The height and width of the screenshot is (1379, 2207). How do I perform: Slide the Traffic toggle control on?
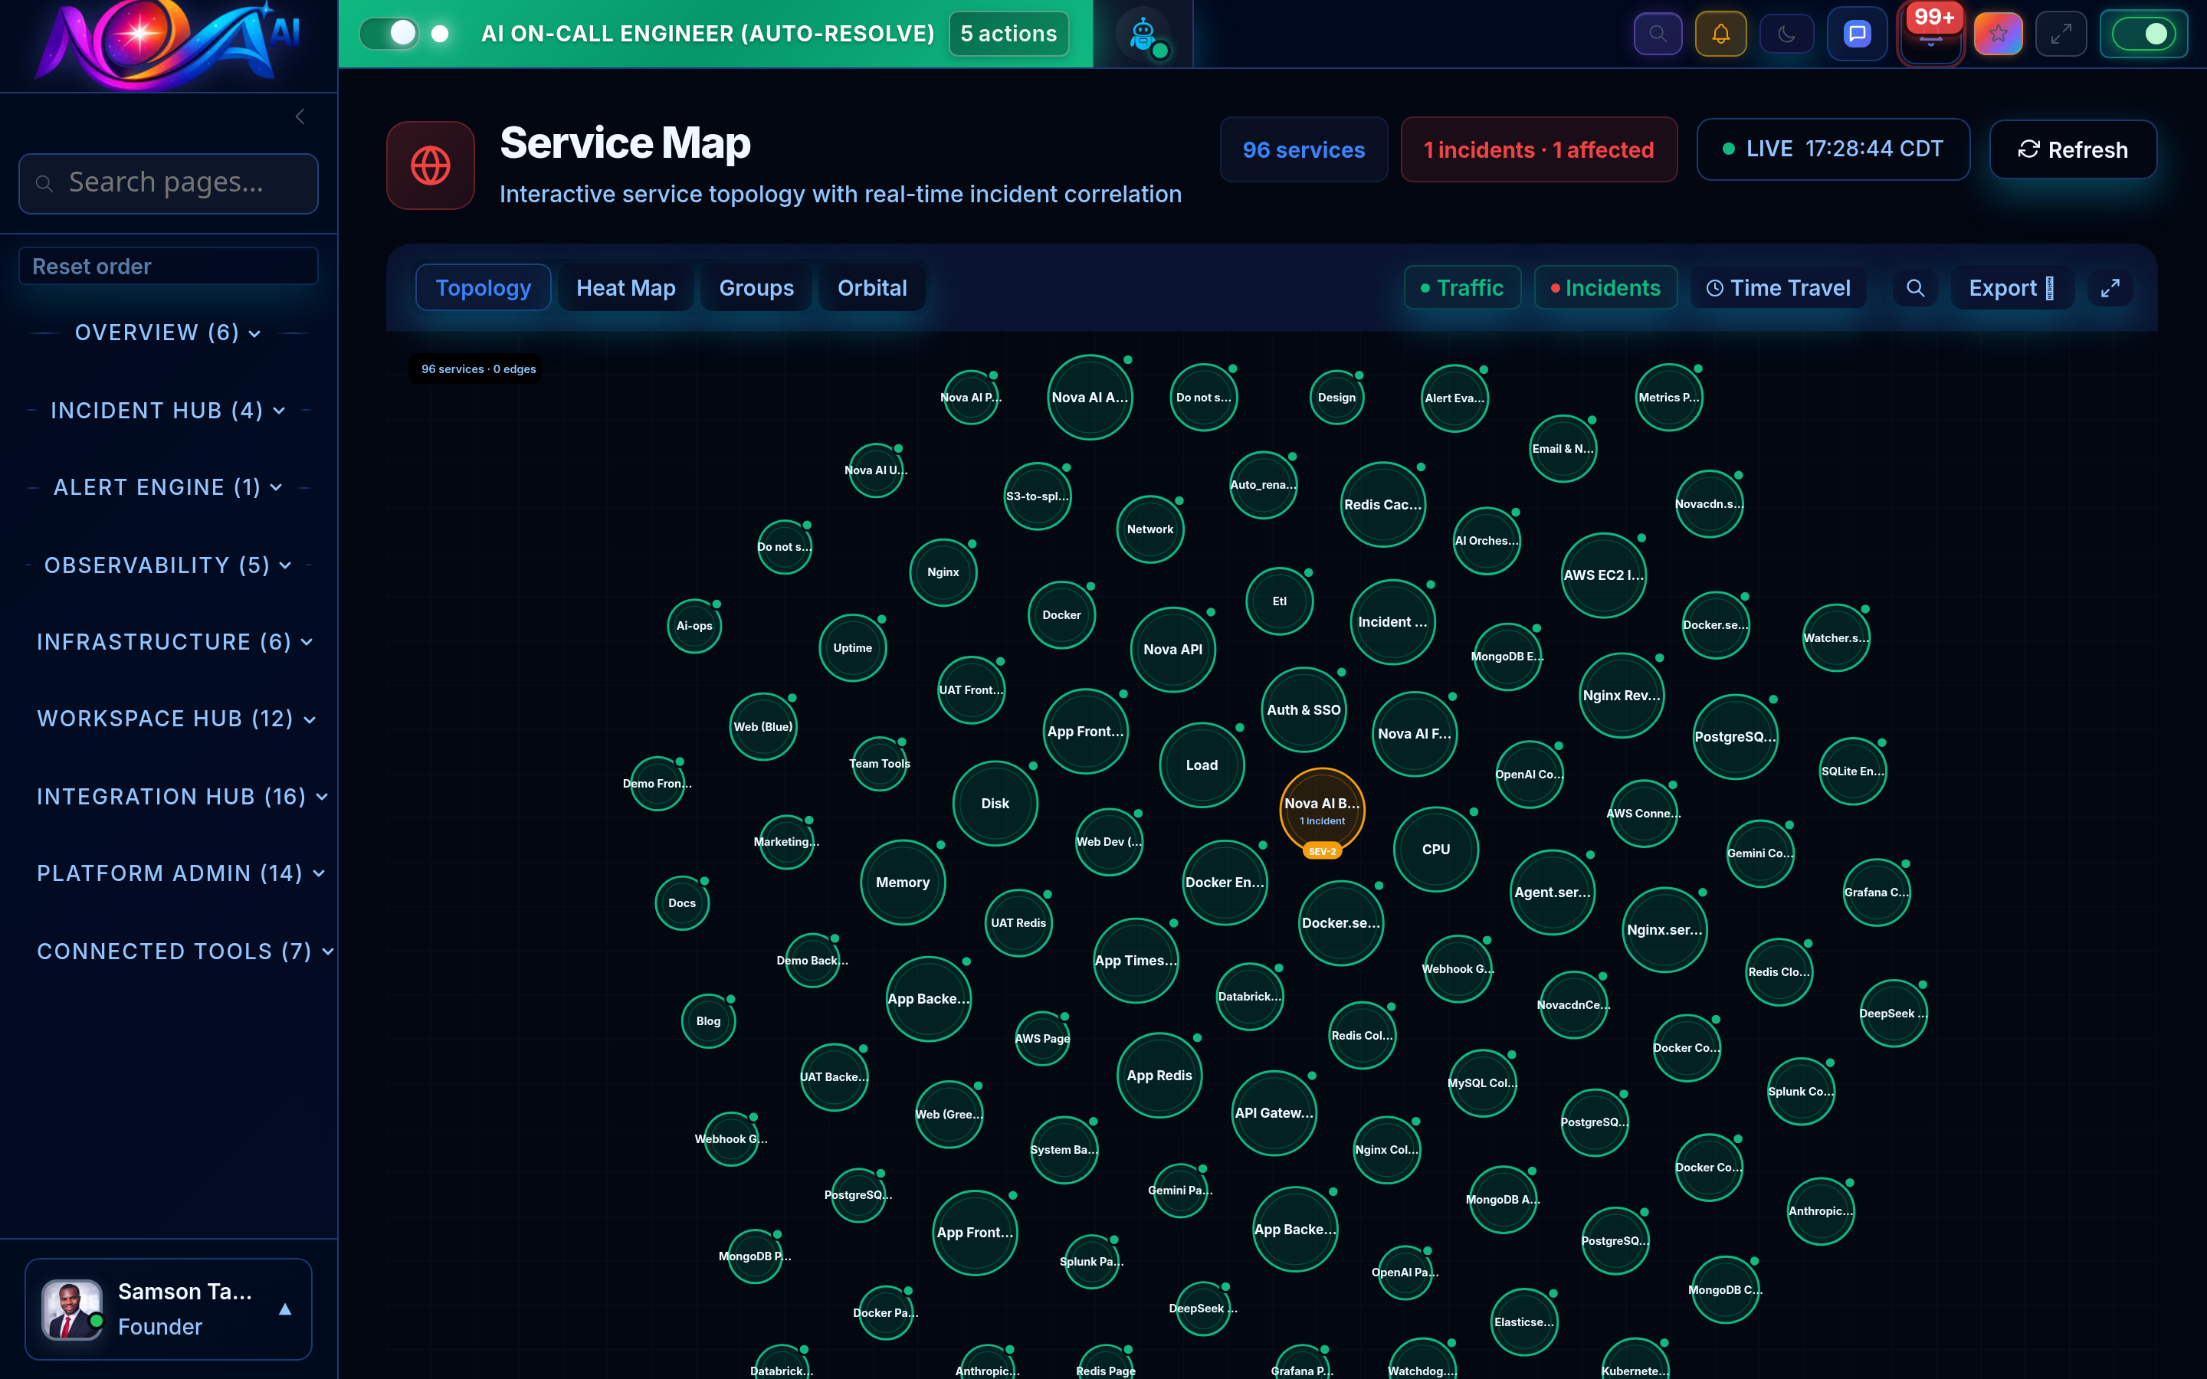(x=1462, y=287)
